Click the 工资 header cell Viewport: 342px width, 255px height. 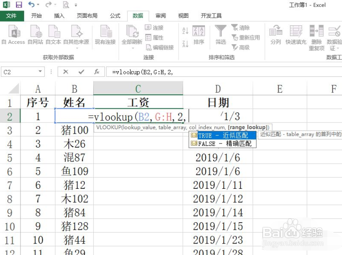pos(138,103)
